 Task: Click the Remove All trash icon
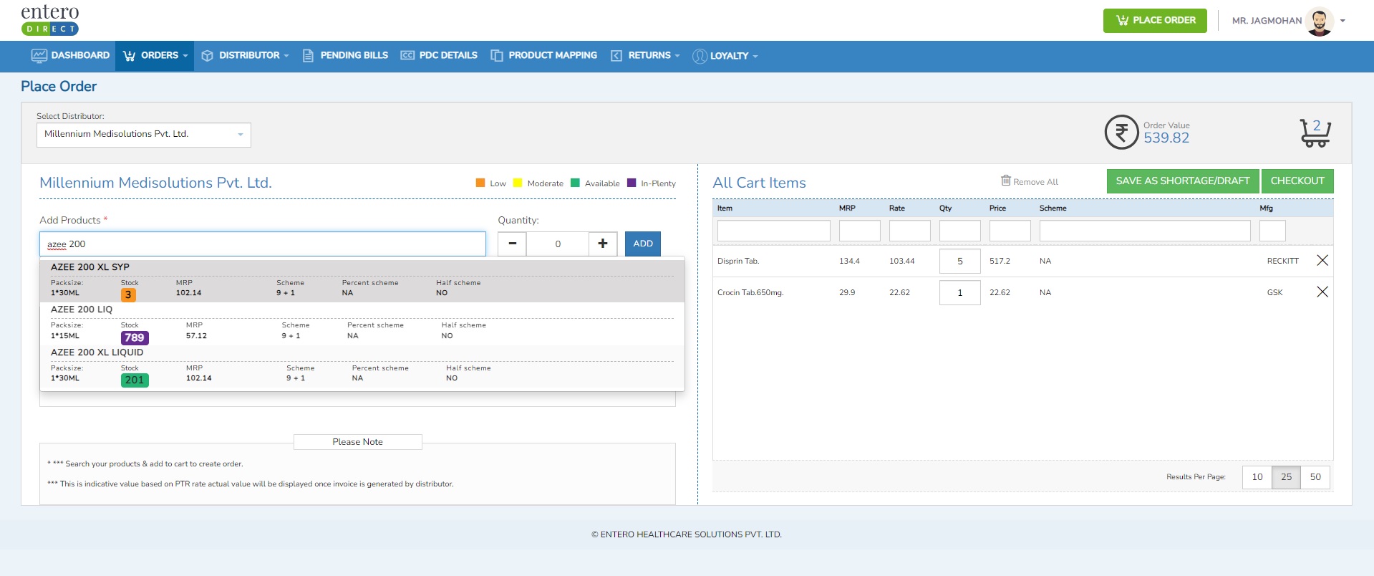coord(1005,181)
